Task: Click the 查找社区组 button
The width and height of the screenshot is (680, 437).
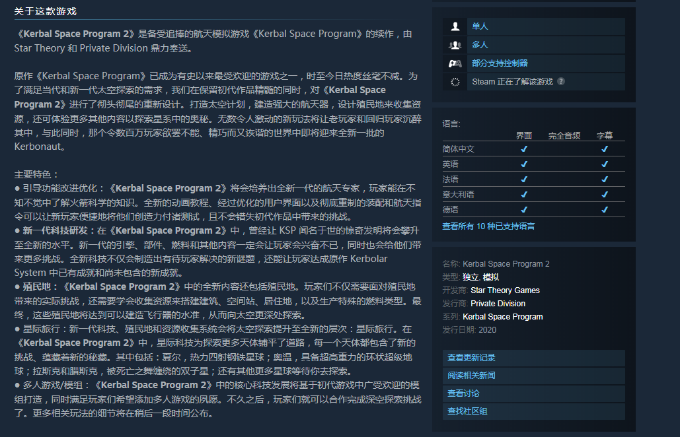Action: pyautogui.click(x=534, y=411)
